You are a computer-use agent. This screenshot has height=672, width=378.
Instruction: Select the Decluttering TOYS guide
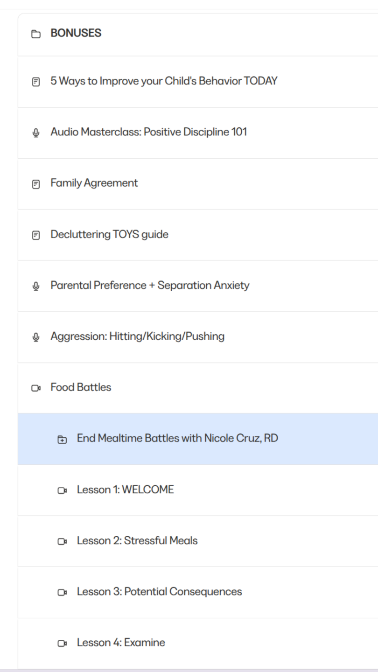[x=109, y=234]
